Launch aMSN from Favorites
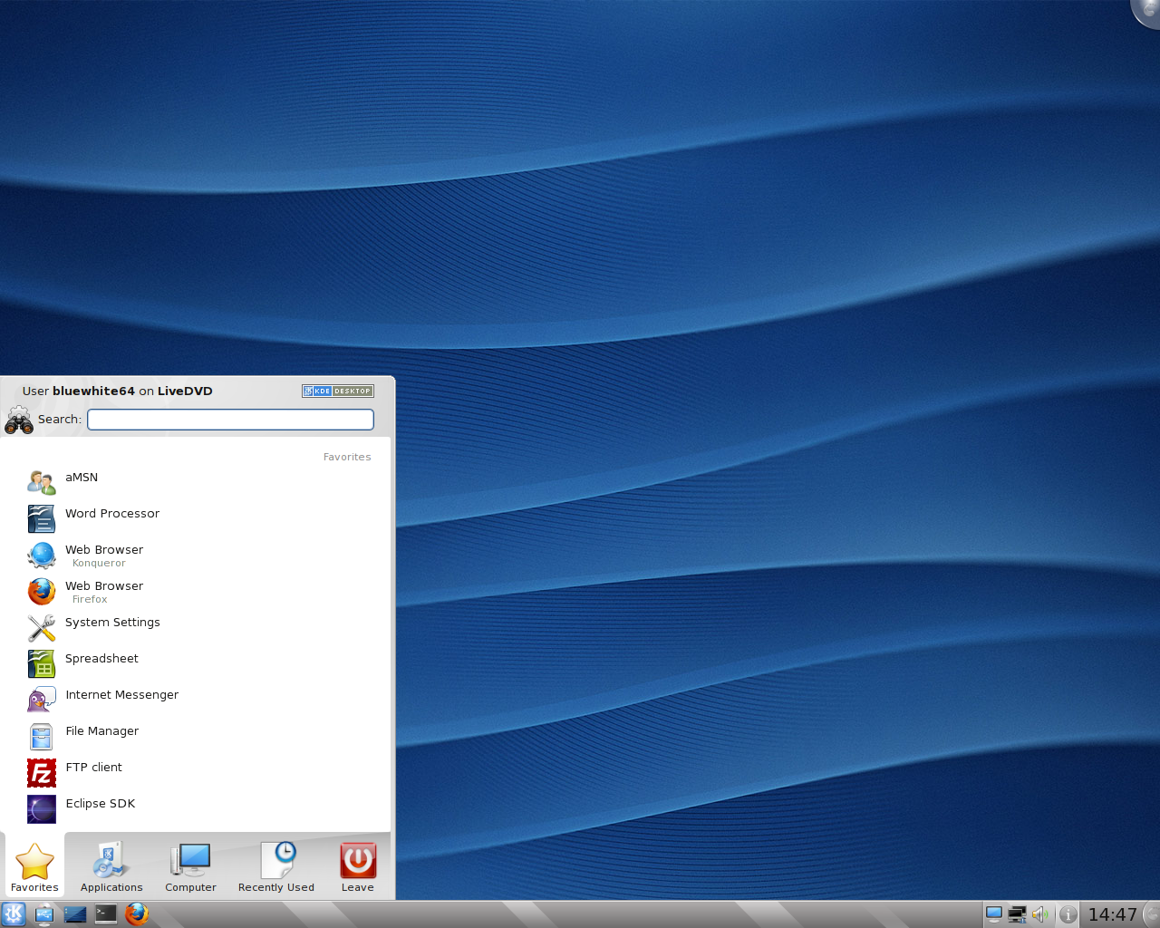Image resolution: width=1160 pixels, height=928 pixels. click(82, 478)
